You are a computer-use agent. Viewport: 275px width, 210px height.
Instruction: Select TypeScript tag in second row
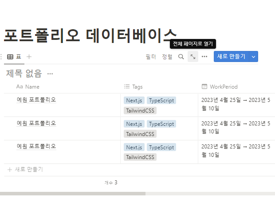(x=161, y=124)
